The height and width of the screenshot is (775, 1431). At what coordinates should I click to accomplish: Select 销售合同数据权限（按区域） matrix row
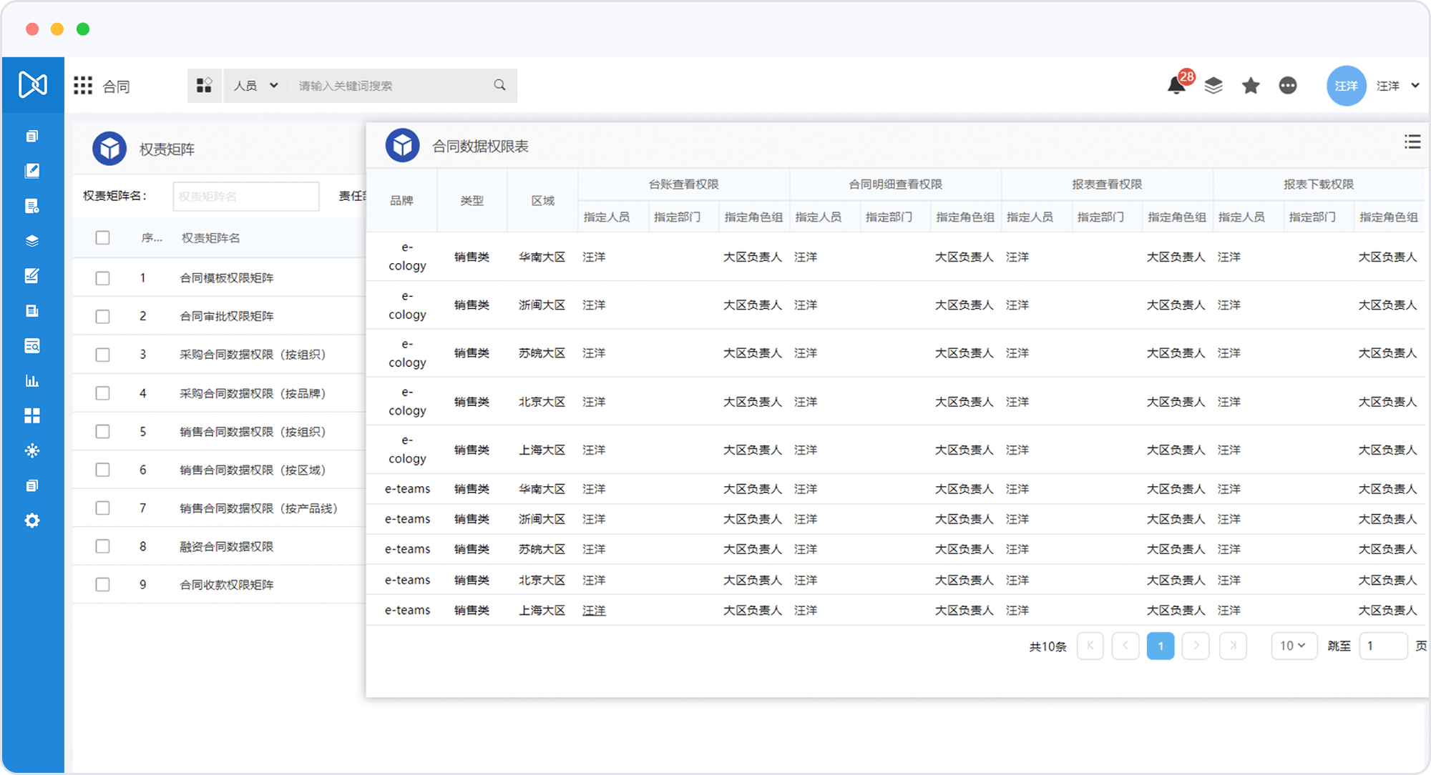(253, 470)
